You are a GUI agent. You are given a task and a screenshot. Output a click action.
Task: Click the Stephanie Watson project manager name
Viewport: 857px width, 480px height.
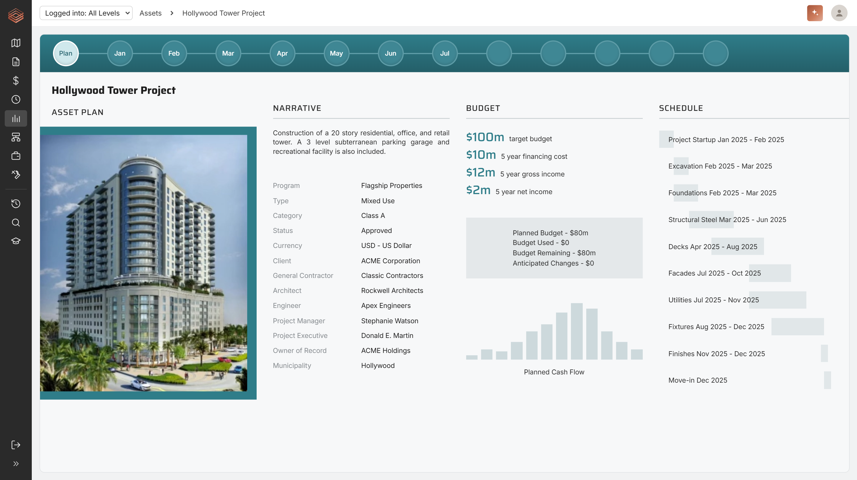(x=390, y=321)
